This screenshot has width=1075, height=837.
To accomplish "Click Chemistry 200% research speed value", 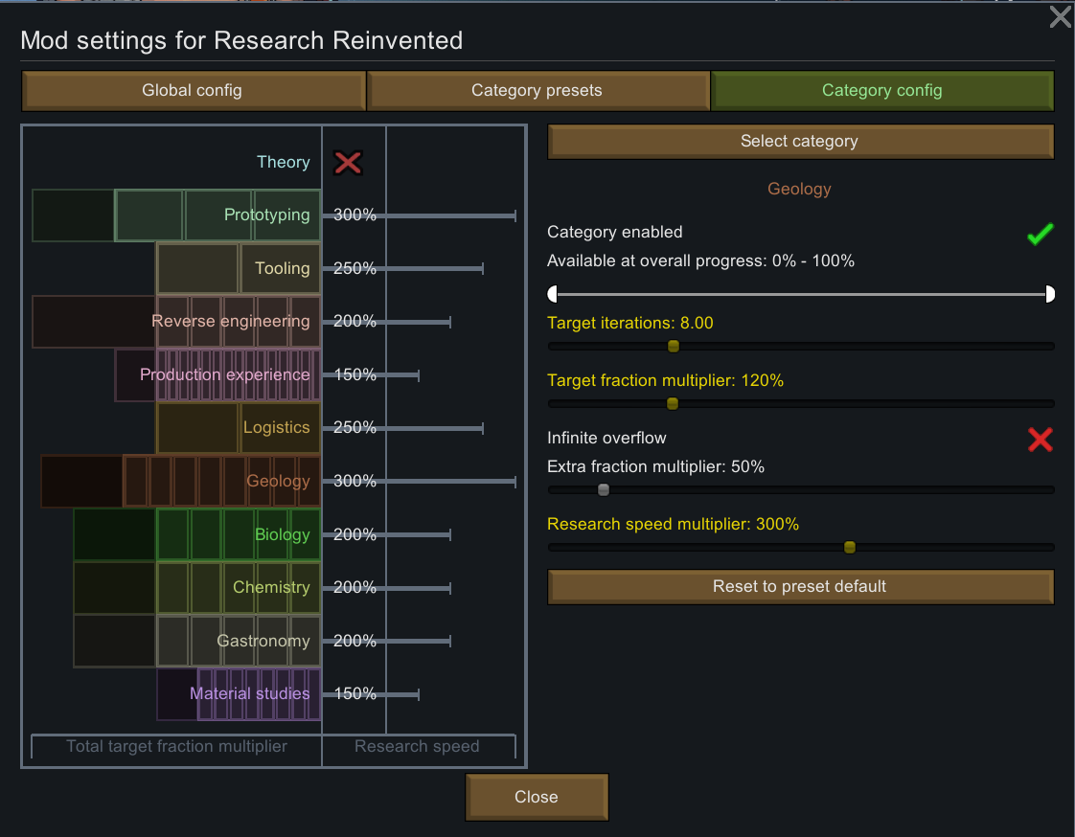I will pyautogui.click(x=355, y=587).
